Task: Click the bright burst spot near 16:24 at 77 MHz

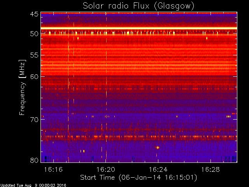Action: pos(157,148)
